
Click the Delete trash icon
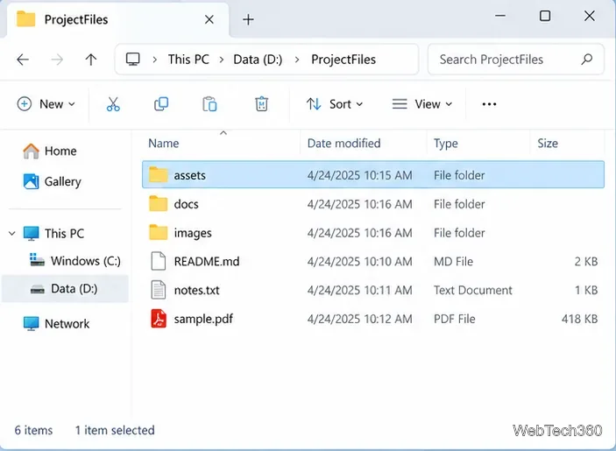point(261,104)
